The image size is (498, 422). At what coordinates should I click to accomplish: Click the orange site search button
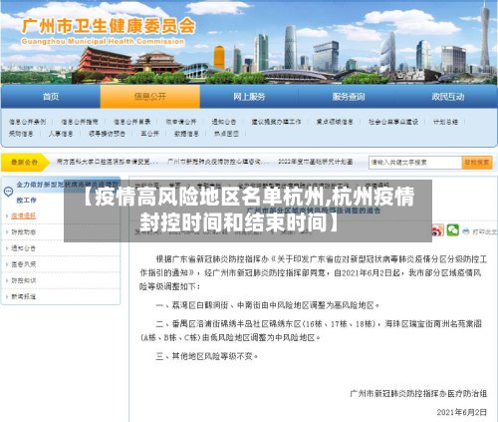[x=477, y=163]
